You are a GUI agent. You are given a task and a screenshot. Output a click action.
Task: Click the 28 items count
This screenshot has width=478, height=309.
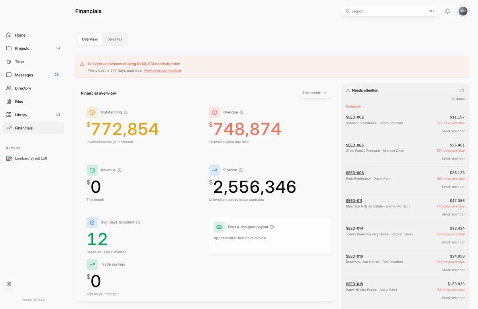click(458, 99)
